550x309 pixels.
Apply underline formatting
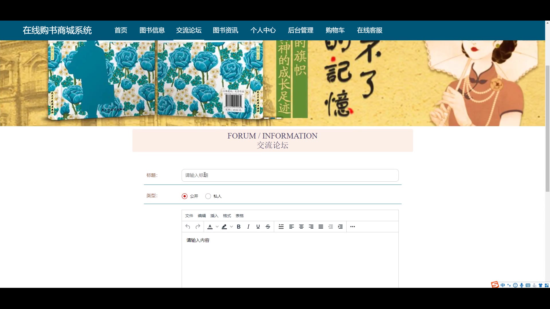pos(258,227)
